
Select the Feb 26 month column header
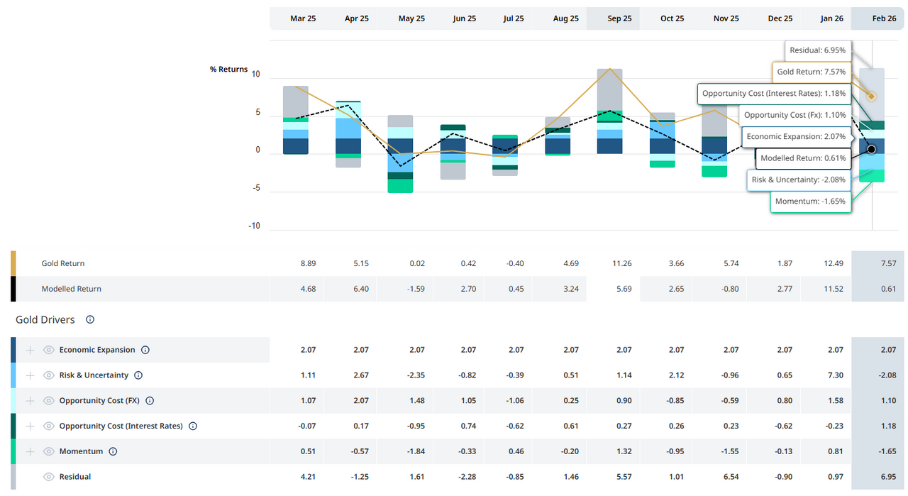(884, 18)
